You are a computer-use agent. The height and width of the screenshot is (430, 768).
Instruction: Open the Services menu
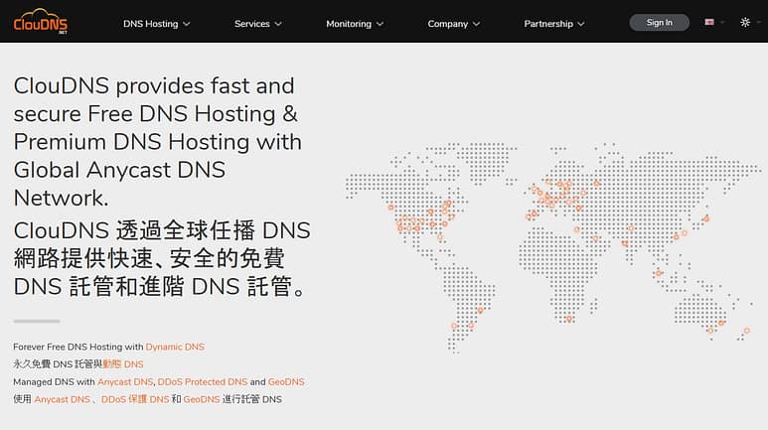[x=251, y=24]
